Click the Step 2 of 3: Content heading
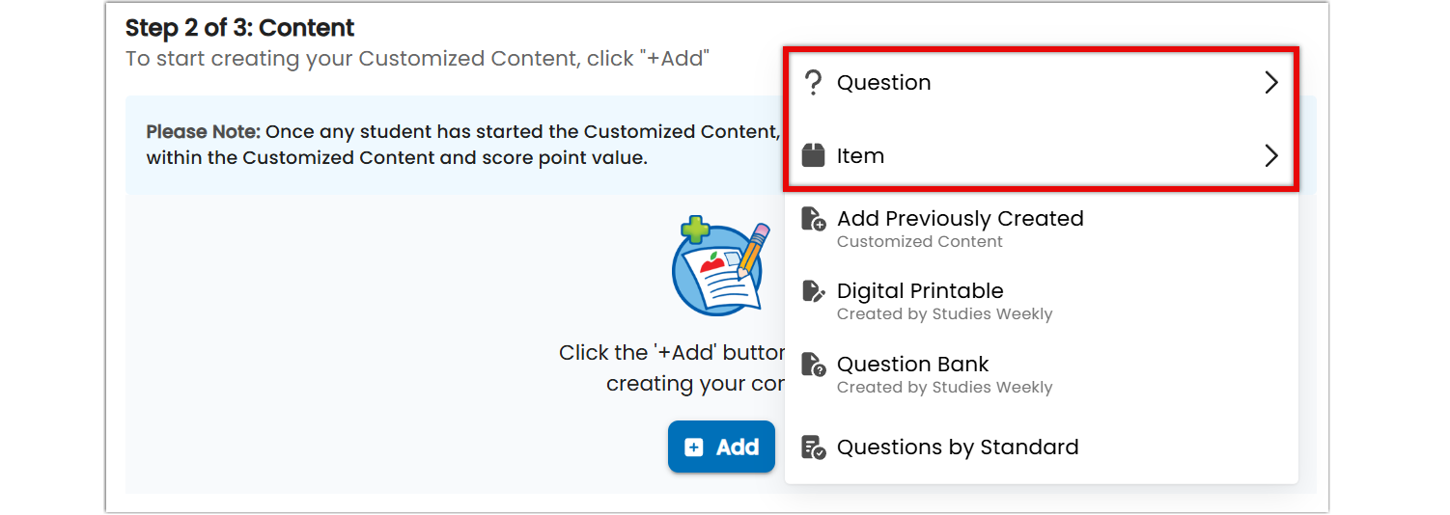 tap(240, 28)
